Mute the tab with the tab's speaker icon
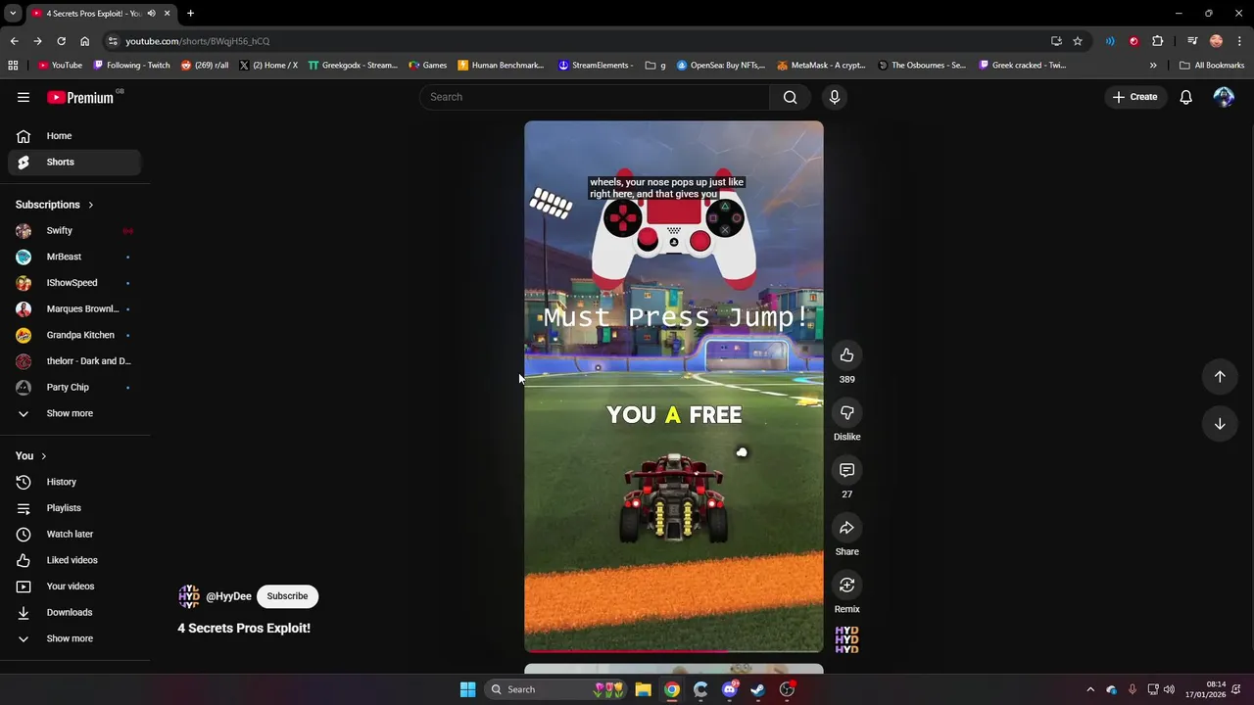1254x705 pixels. click(x=151, y=14)
